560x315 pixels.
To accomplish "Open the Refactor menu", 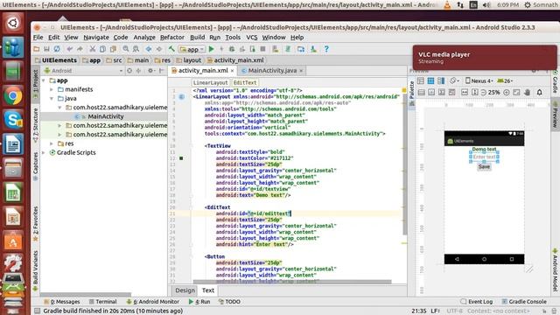I will point(172,37).
